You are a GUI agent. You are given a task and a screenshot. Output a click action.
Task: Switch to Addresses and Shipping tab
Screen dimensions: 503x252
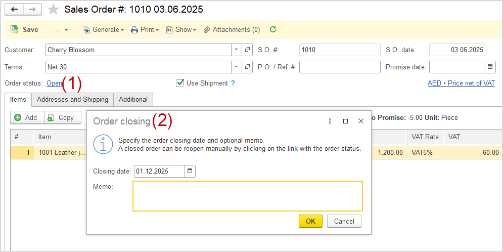72,100
